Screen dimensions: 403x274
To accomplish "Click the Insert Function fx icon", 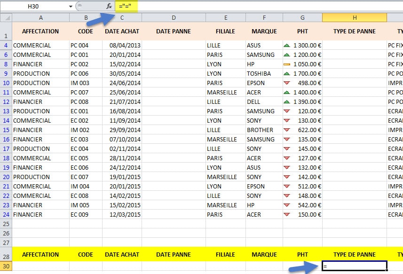I will [x=109, y=6].
